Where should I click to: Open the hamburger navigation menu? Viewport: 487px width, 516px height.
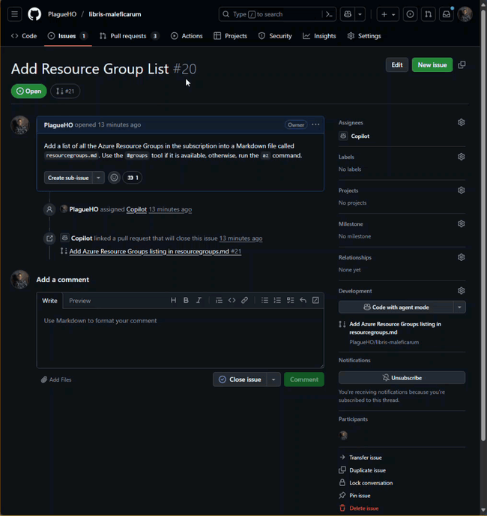point(14,14)
